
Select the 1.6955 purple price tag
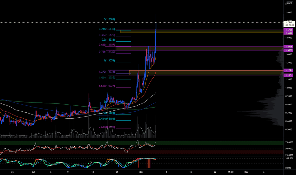[x=288, y=30]
